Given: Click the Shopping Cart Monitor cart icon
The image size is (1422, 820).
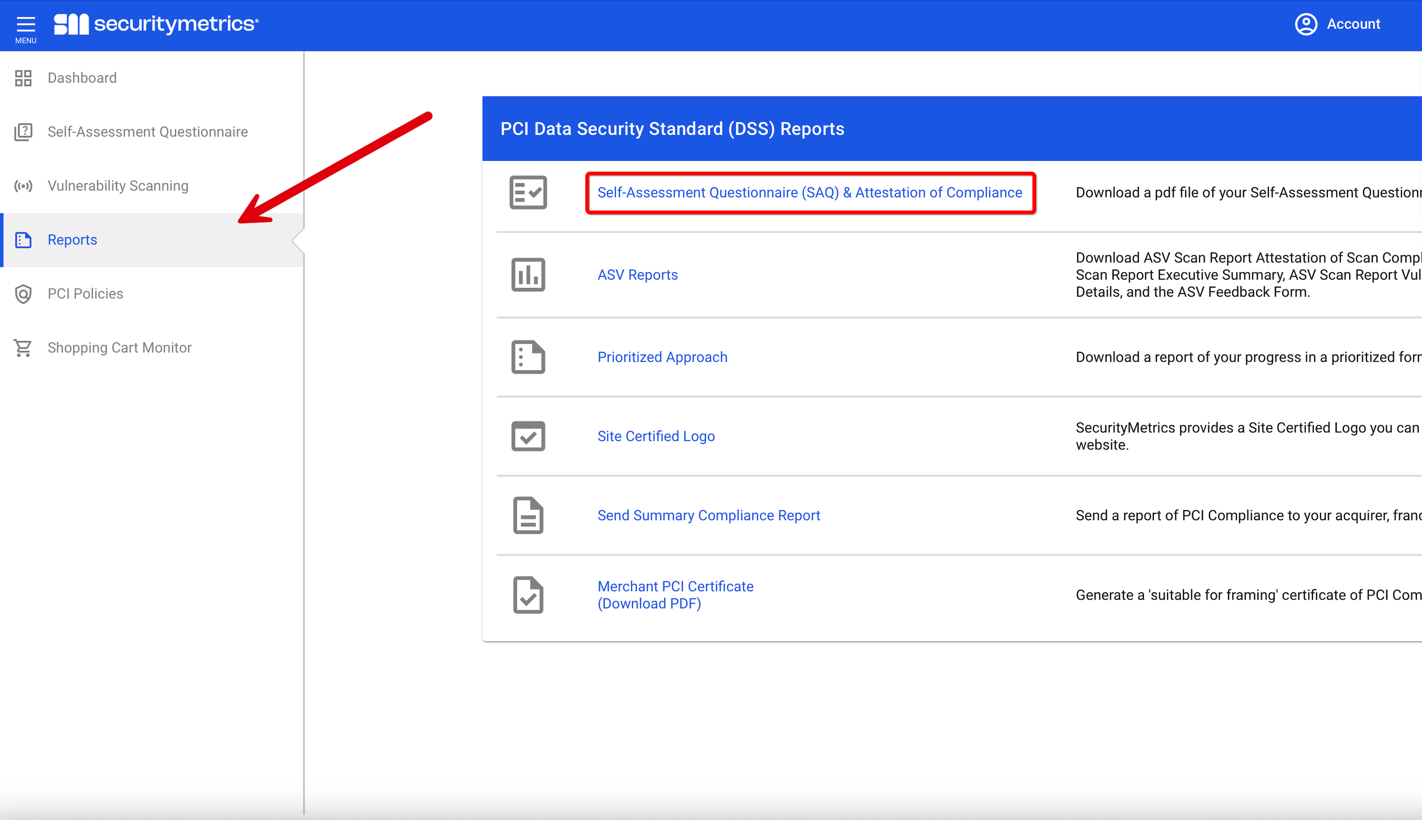Looking at the screenshot, I should [23, 348].
